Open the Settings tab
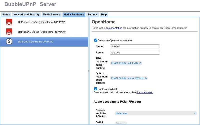The width and height of the screenshot is (200, 125). (92, 15)
